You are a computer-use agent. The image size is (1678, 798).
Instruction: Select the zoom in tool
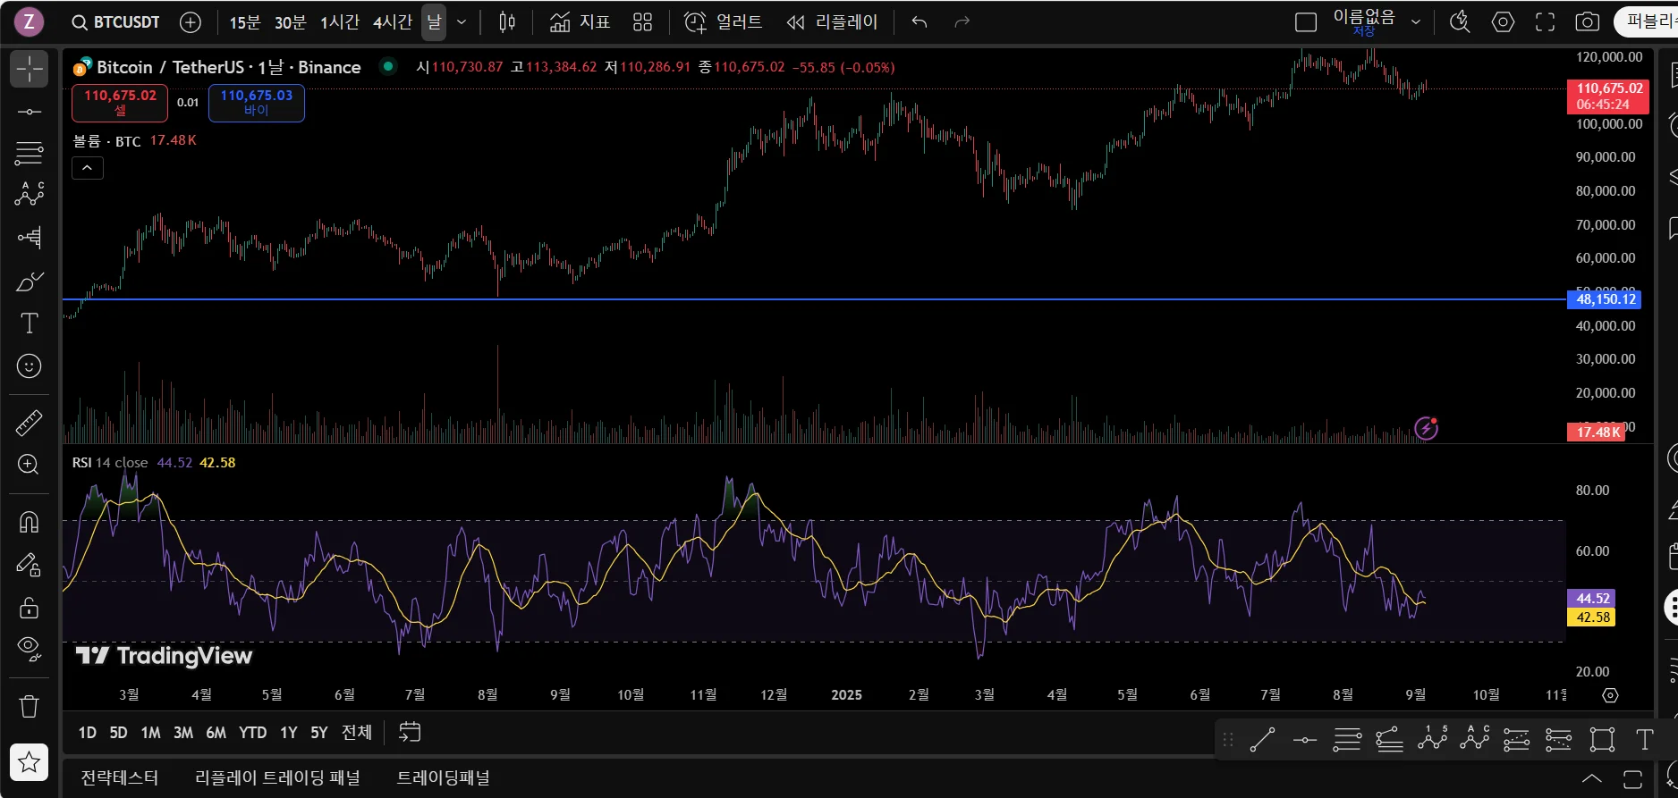coord(29,465)
